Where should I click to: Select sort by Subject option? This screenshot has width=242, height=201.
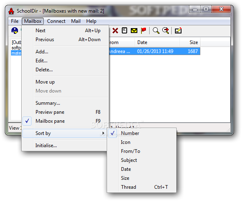[142, 160]
